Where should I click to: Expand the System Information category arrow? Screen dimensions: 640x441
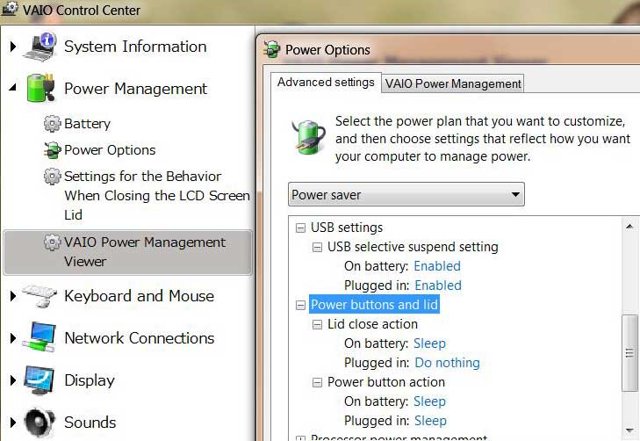[x=13, y=47]
